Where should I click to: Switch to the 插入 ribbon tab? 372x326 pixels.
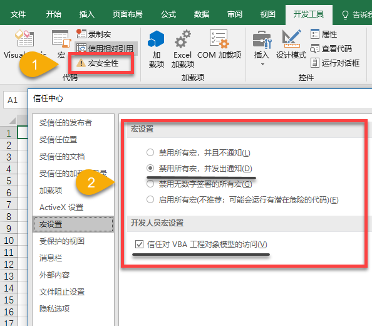87,14
